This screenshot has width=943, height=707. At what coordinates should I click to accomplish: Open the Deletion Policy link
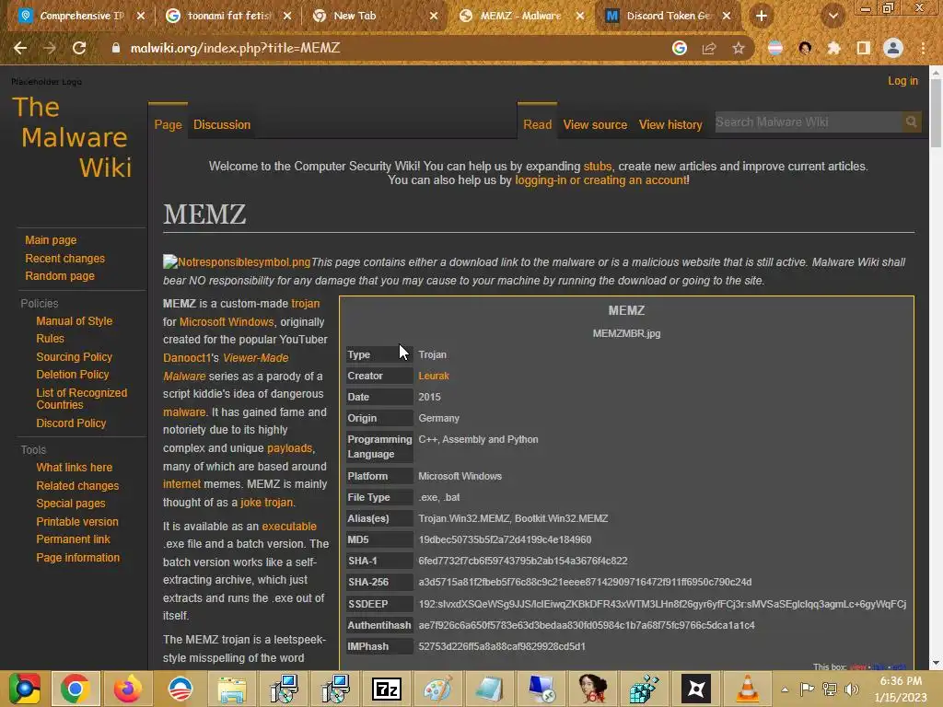point(72,375)
